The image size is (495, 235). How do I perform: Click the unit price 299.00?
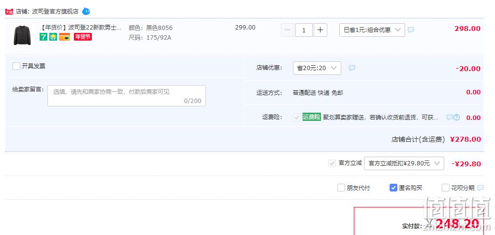[x=245, y=28]
